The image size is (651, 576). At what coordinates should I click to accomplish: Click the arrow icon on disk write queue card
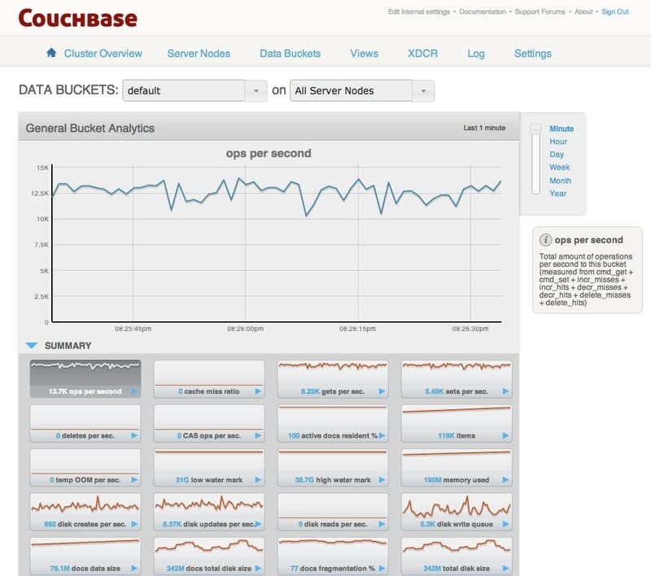505,524
